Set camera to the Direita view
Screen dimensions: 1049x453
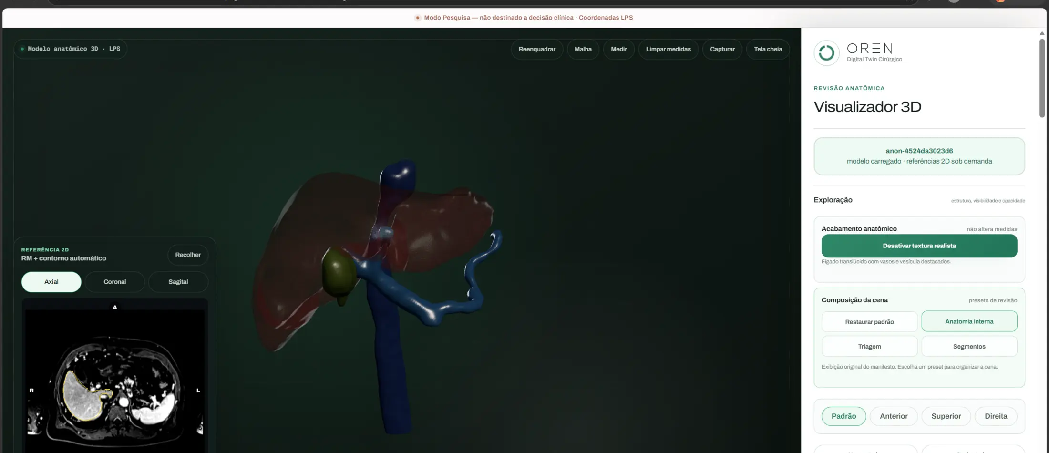click(996, 416)
